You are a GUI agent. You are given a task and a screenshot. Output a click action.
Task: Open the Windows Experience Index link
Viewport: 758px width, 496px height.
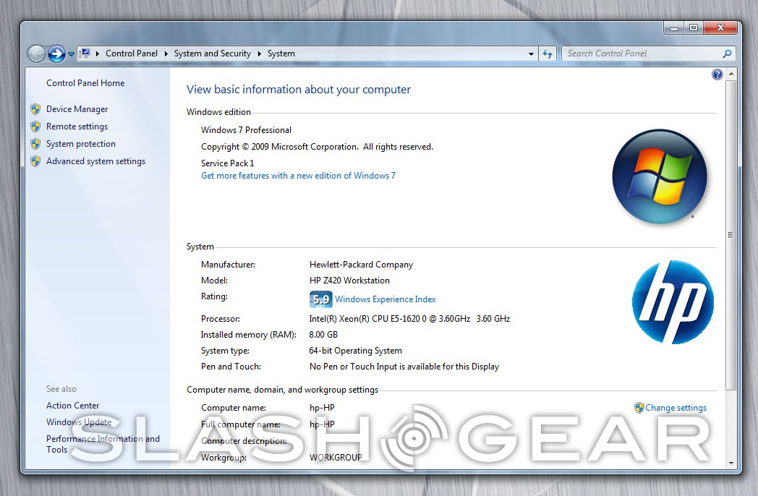coord(385,299)
